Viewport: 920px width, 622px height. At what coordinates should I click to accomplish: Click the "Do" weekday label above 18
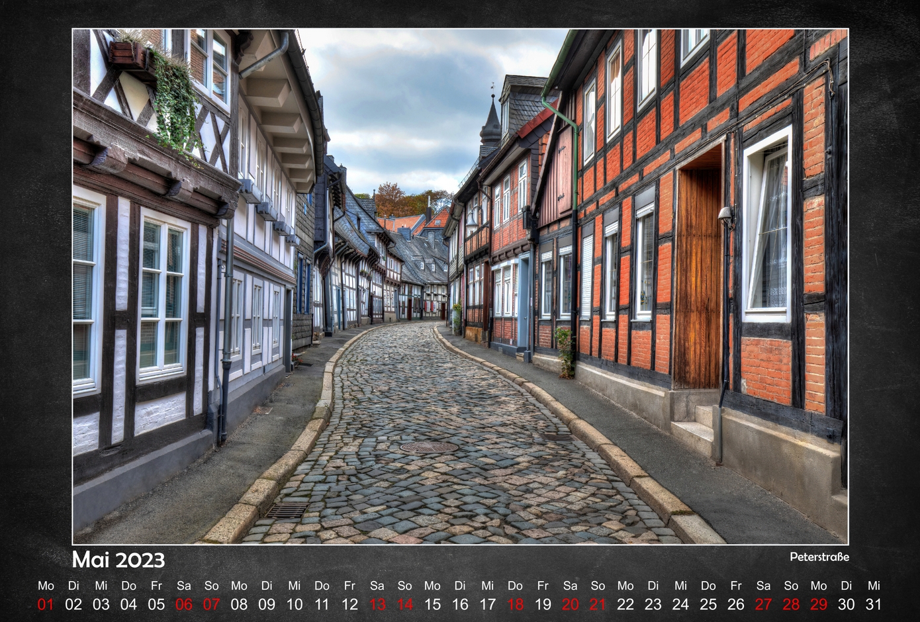click(x=515, y=586)
